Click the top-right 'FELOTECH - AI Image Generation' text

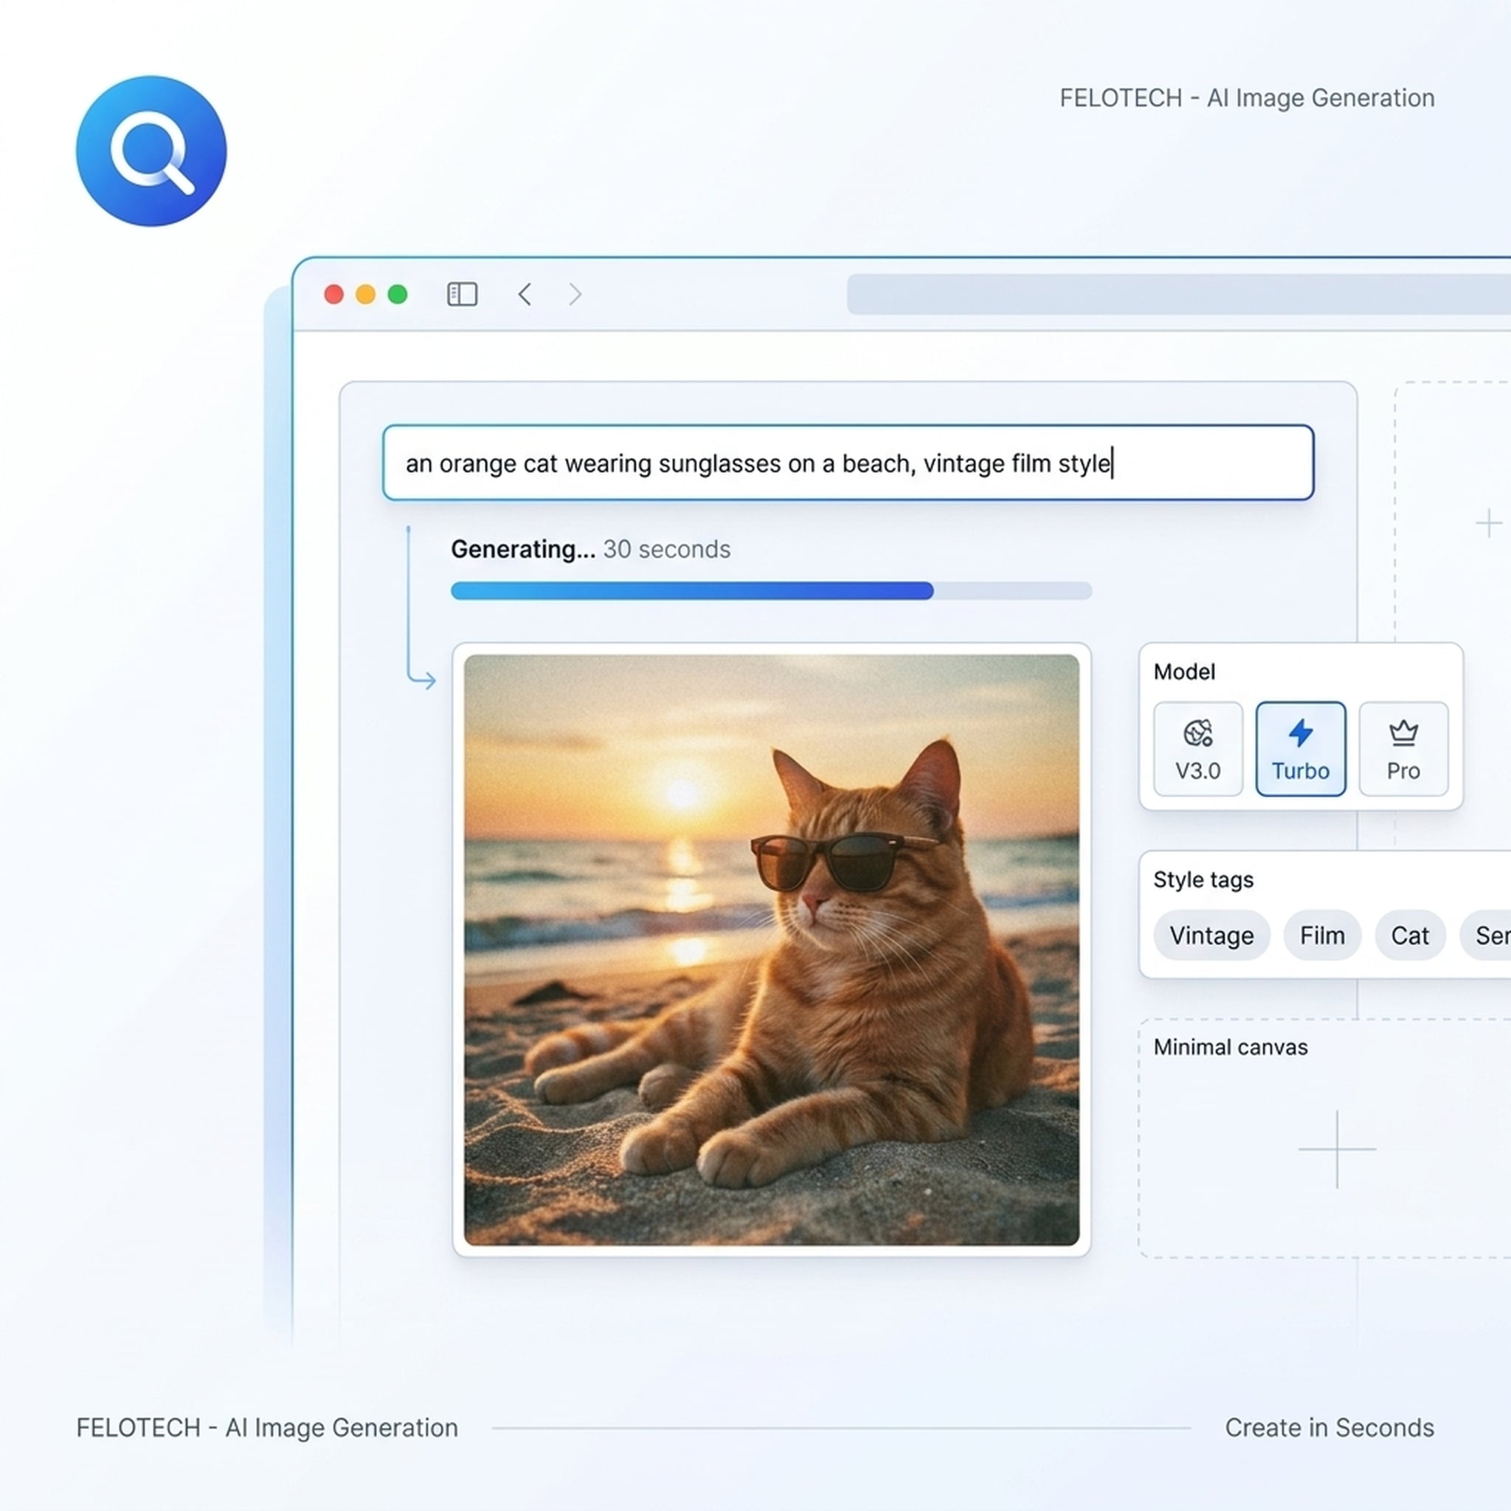[x=1247, y=99]
